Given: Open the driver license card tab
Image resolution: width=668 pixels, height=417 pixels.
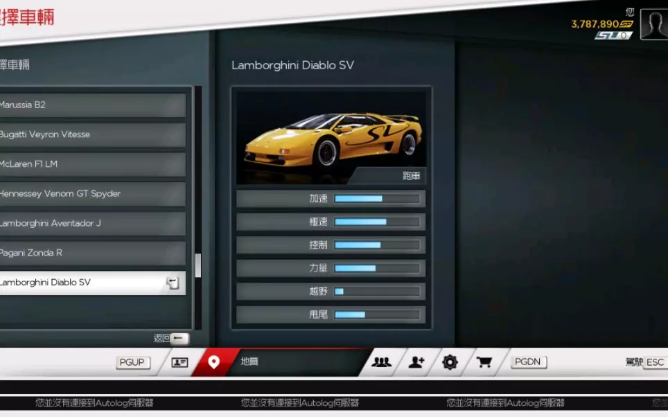Looking at the screenshot, I should 179,362.
